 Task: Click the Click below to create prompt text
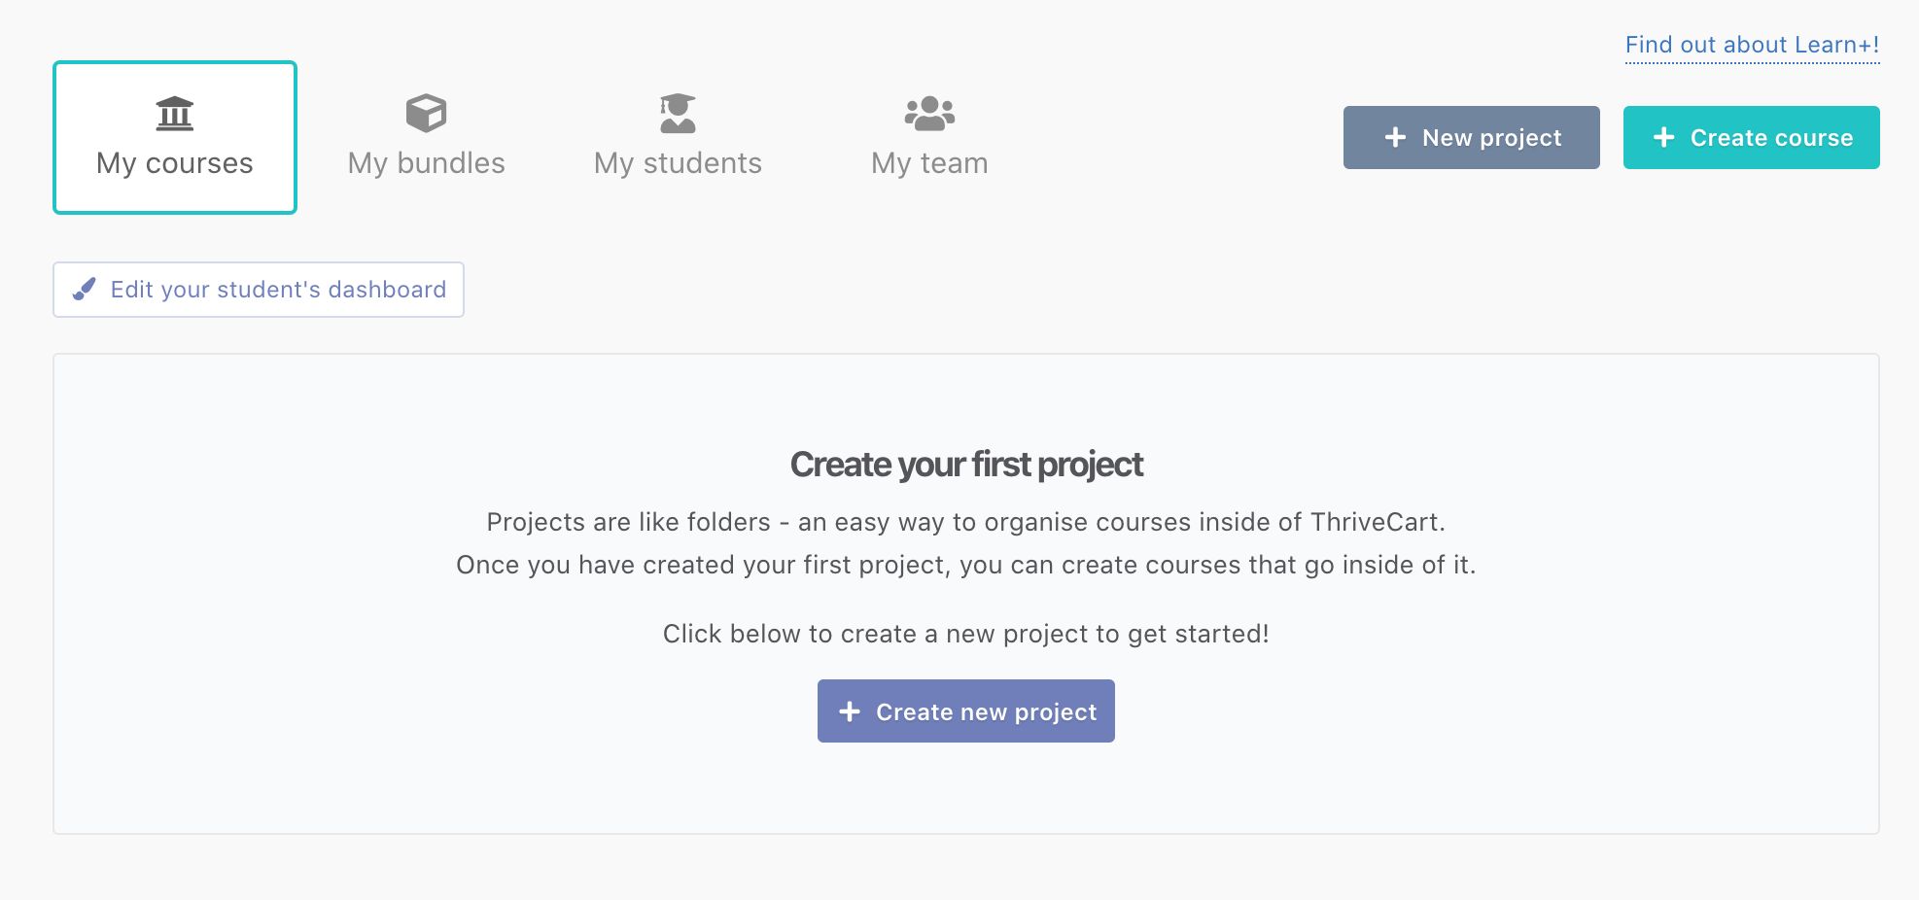[965, 634]
